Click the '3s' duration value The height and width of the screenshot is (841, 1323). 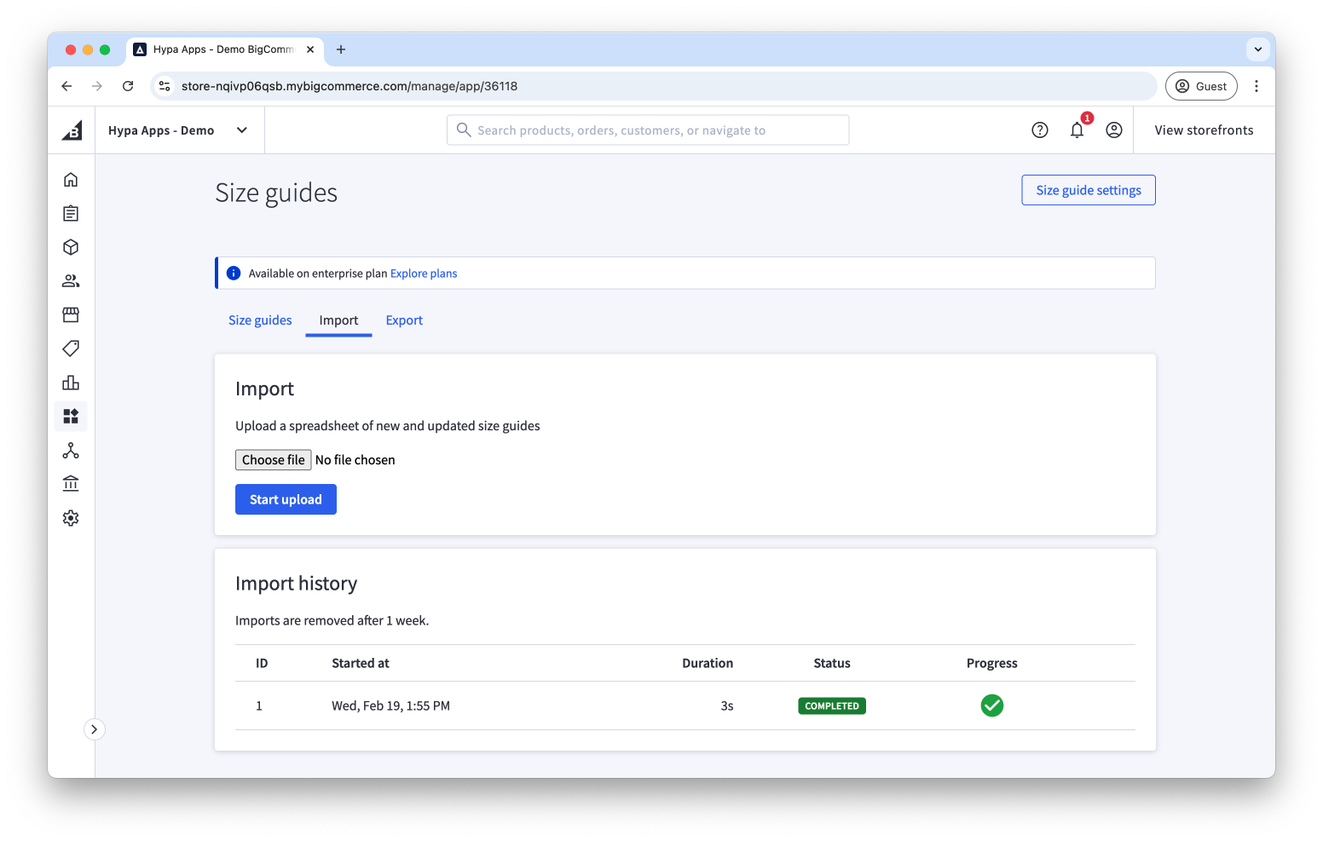pyautogui.click(x=727, y=706)
